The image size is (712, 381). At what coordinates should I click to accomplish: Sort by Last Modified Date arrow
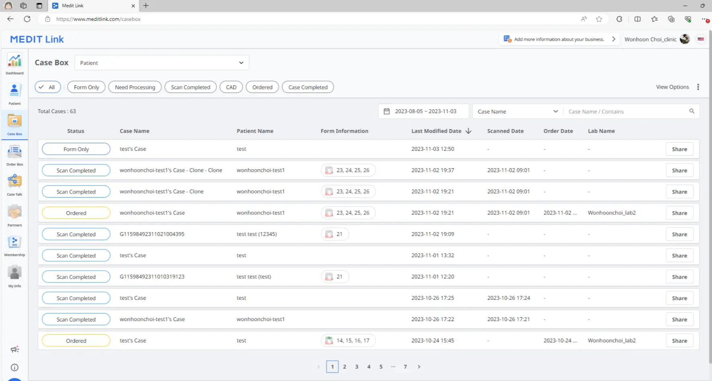[x=468, y=131]
